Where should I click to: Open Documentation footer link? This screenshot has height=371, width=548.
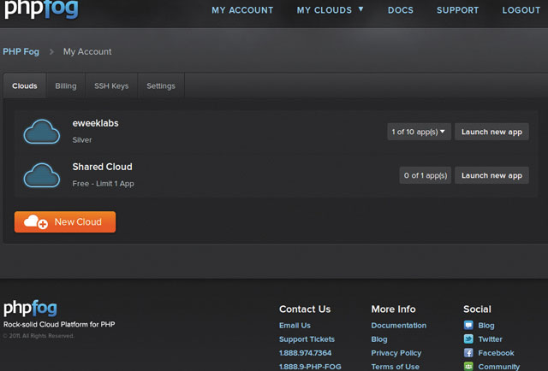(x=399, y=326)
